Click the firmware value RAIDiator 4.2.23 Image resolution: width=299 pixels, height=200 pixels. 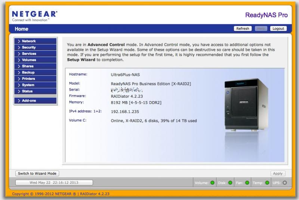tap(127, 96)
